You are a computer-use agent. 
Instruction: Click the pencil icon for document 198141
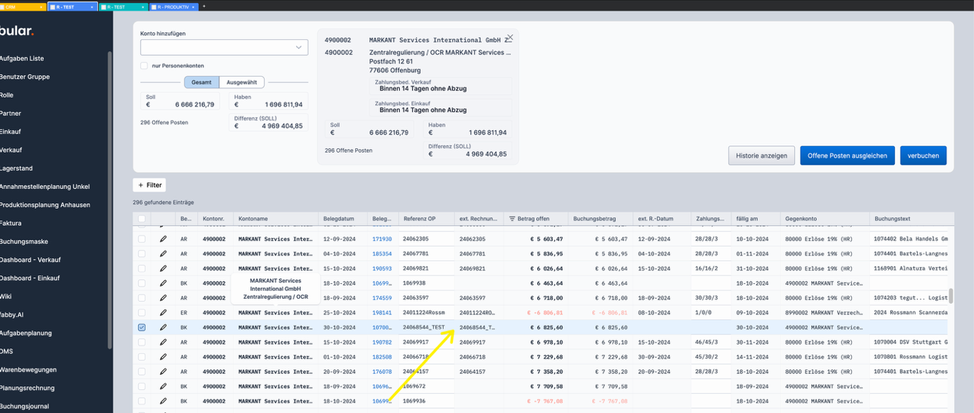[x=163, y=312]
